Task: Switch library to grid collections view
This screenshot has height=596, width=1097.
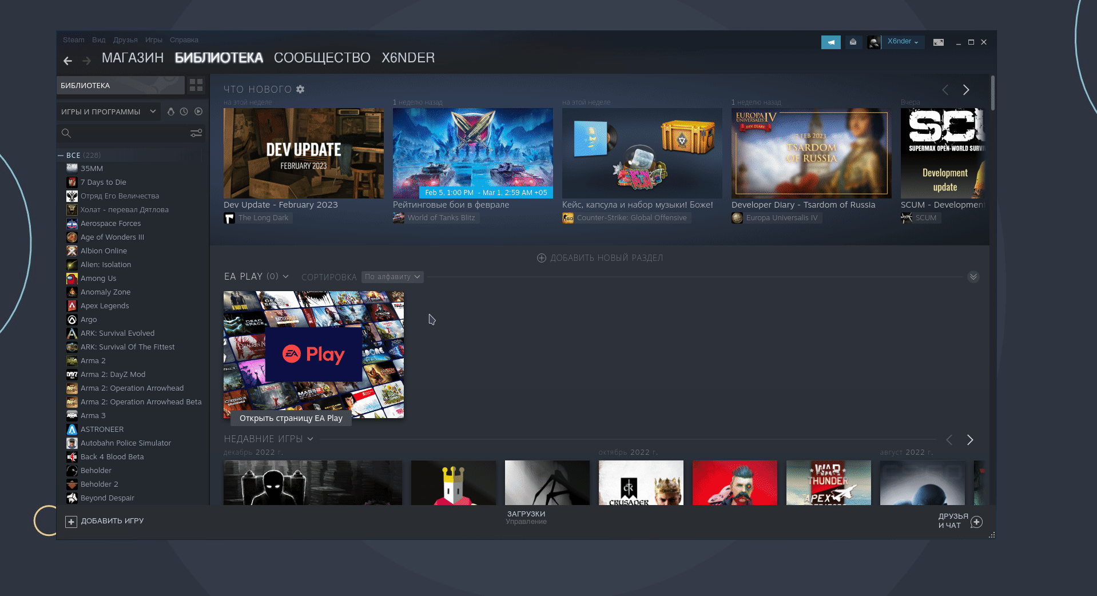Action: (196, 85)
